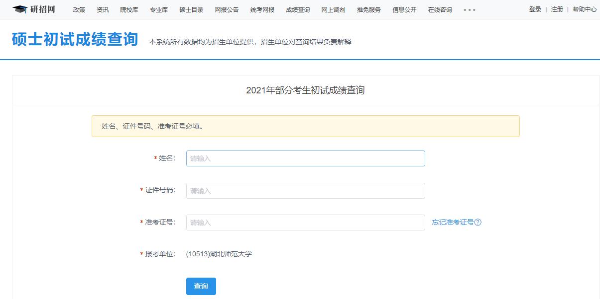This screenshot has width=600, height=299.
Task: Click inside the 姓名 name input field
Action: pos(305,158)
